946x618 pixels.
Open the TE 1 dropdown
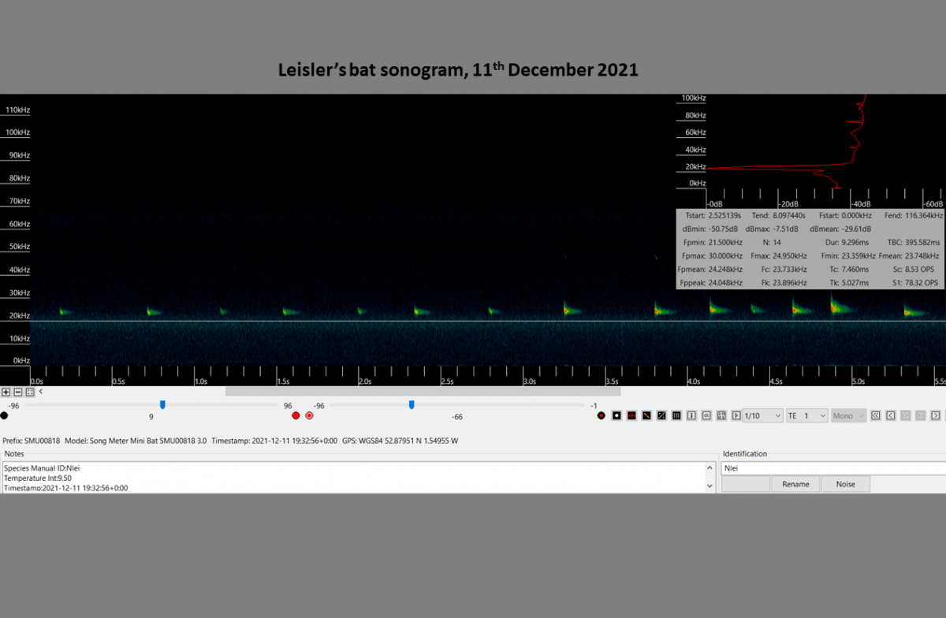(807, 415)
